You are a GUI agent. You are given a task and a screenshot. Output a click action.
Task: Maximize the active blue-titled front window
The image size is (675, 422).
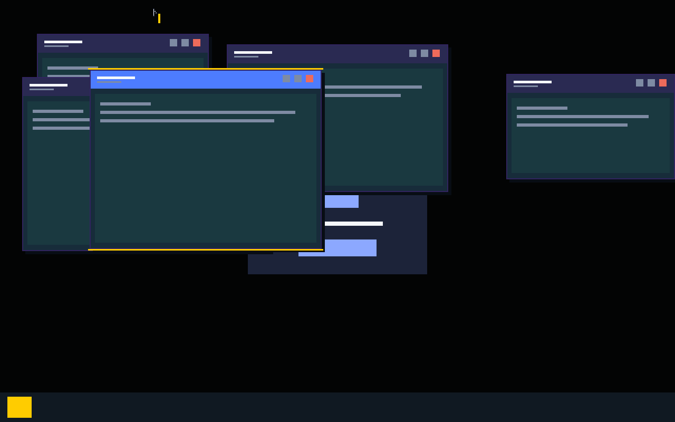click(x=298, y=79)
